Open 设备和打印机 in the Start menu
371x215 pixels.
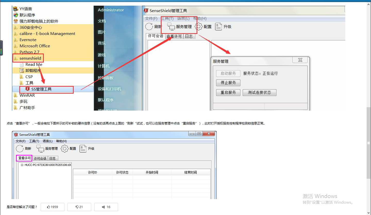[x=109, y=89]
